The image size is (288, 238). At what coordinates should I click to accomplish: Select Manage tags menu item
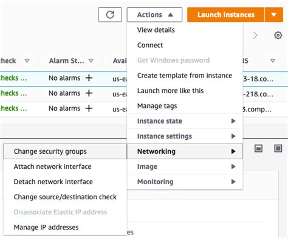click(x=185, y=106)
